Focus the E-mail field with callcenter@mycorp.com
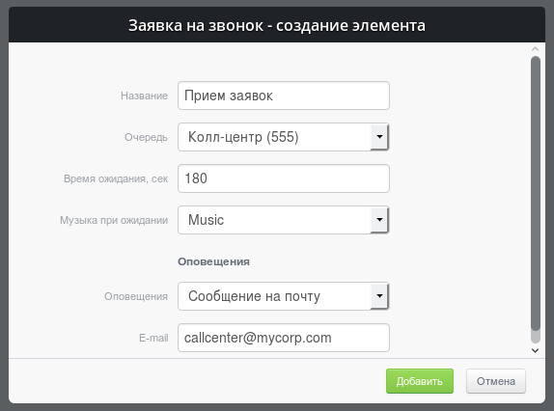The image size is (554, 411). (284, 338)
